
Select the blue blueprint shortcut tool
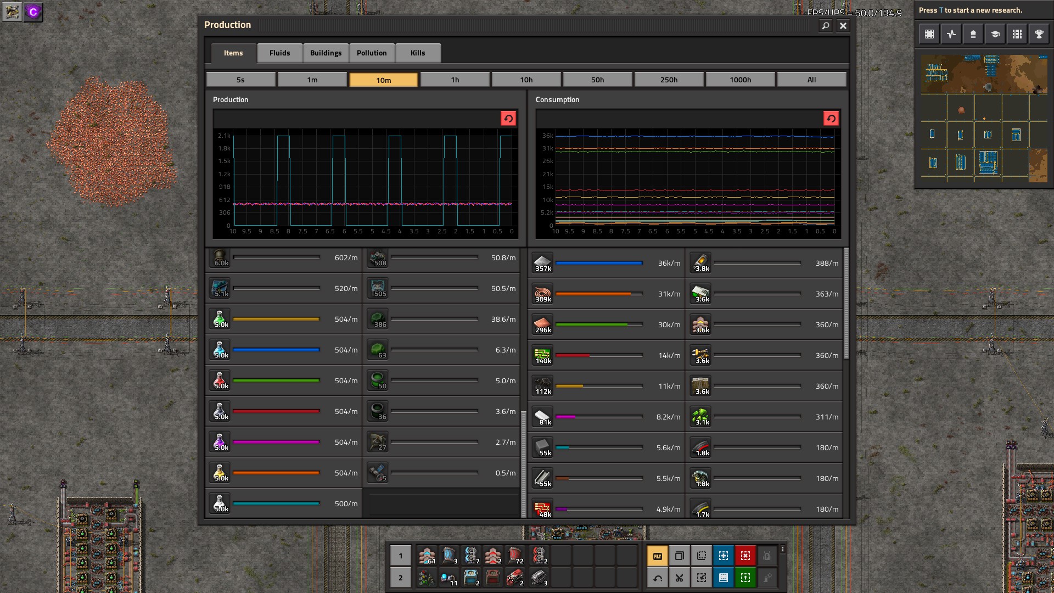(x=724, y=556)
